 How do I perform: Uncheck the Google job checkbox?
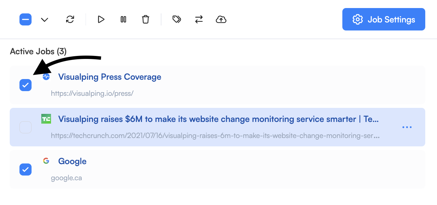coord(26,169)
